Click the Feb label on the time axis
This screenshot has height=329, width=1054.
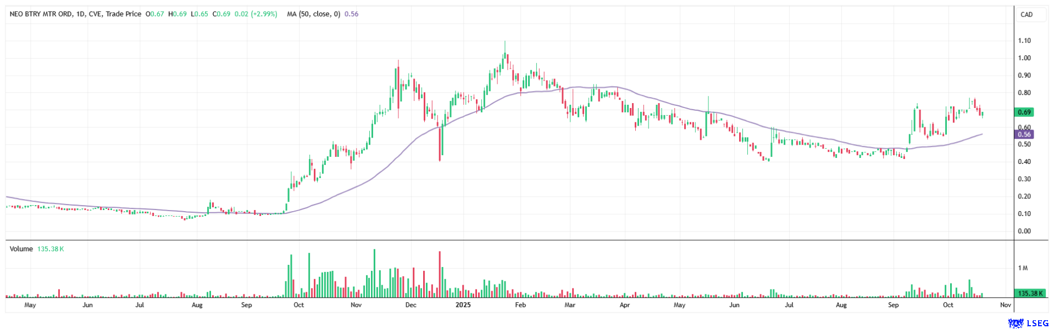(520, 305)
